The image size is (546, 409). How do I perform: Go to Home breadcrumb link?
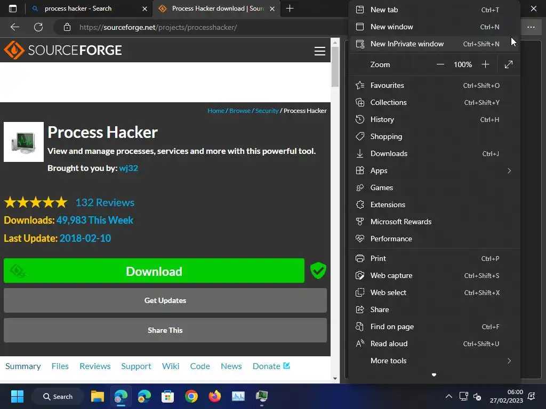point(216,111)
